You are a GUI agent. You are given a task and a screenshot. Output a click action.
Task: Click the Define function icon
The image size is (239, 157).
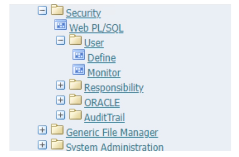79,54
